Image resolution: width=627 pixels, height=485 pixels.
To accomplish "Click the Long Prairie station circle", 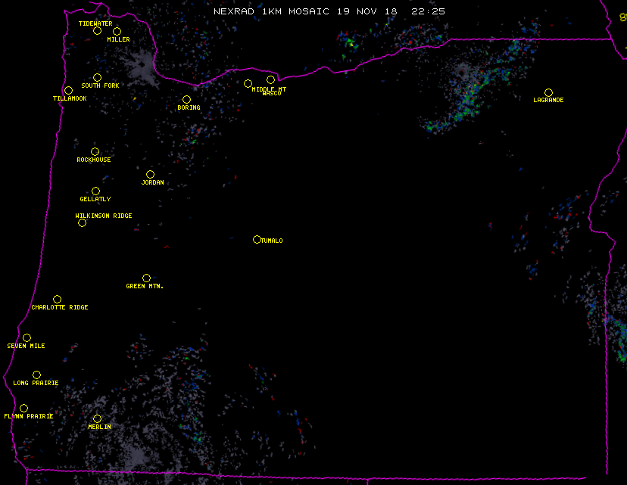I will click(x=36, y=375).
